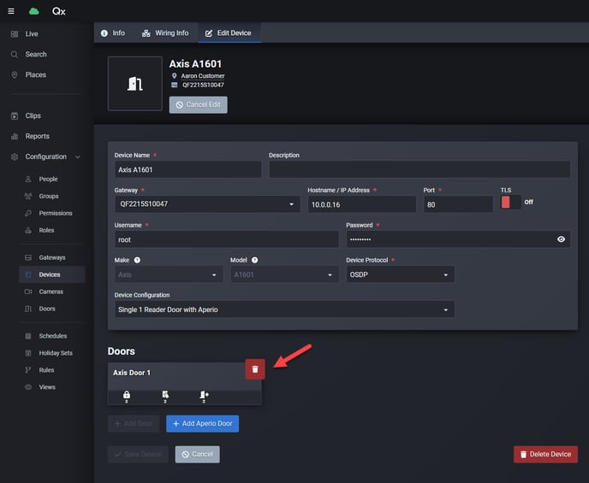Open Views in the sidebar
Screen dimensions: 589x483
click(x=47, y=387)
